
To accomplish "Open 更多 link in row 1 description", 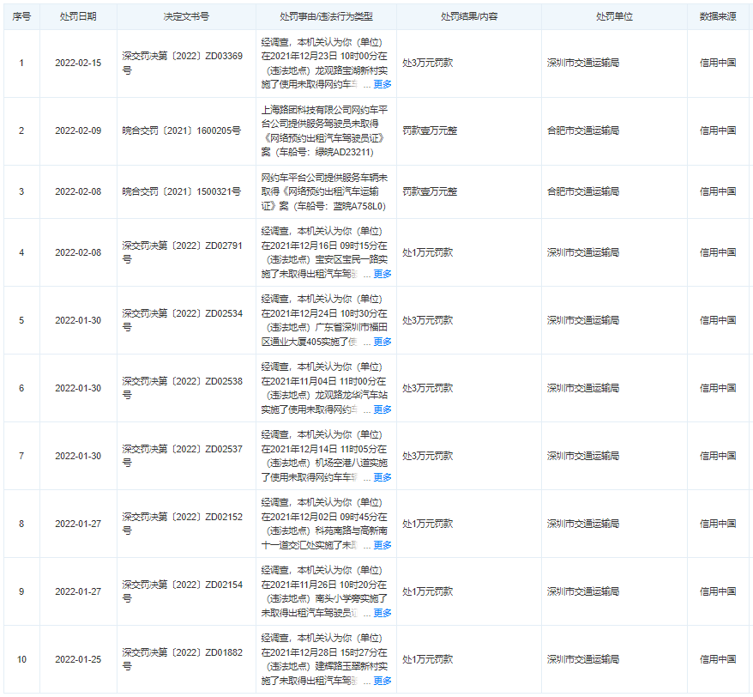I will click(x=383, y=84).
